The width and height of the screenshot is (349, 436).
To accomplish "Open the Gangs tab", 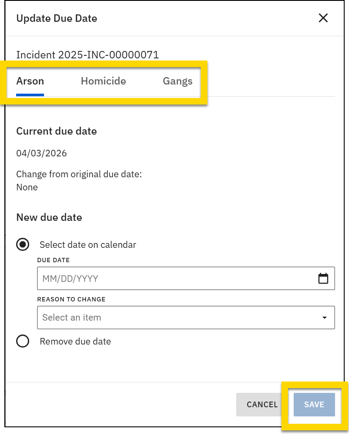I will pos(178,81).
